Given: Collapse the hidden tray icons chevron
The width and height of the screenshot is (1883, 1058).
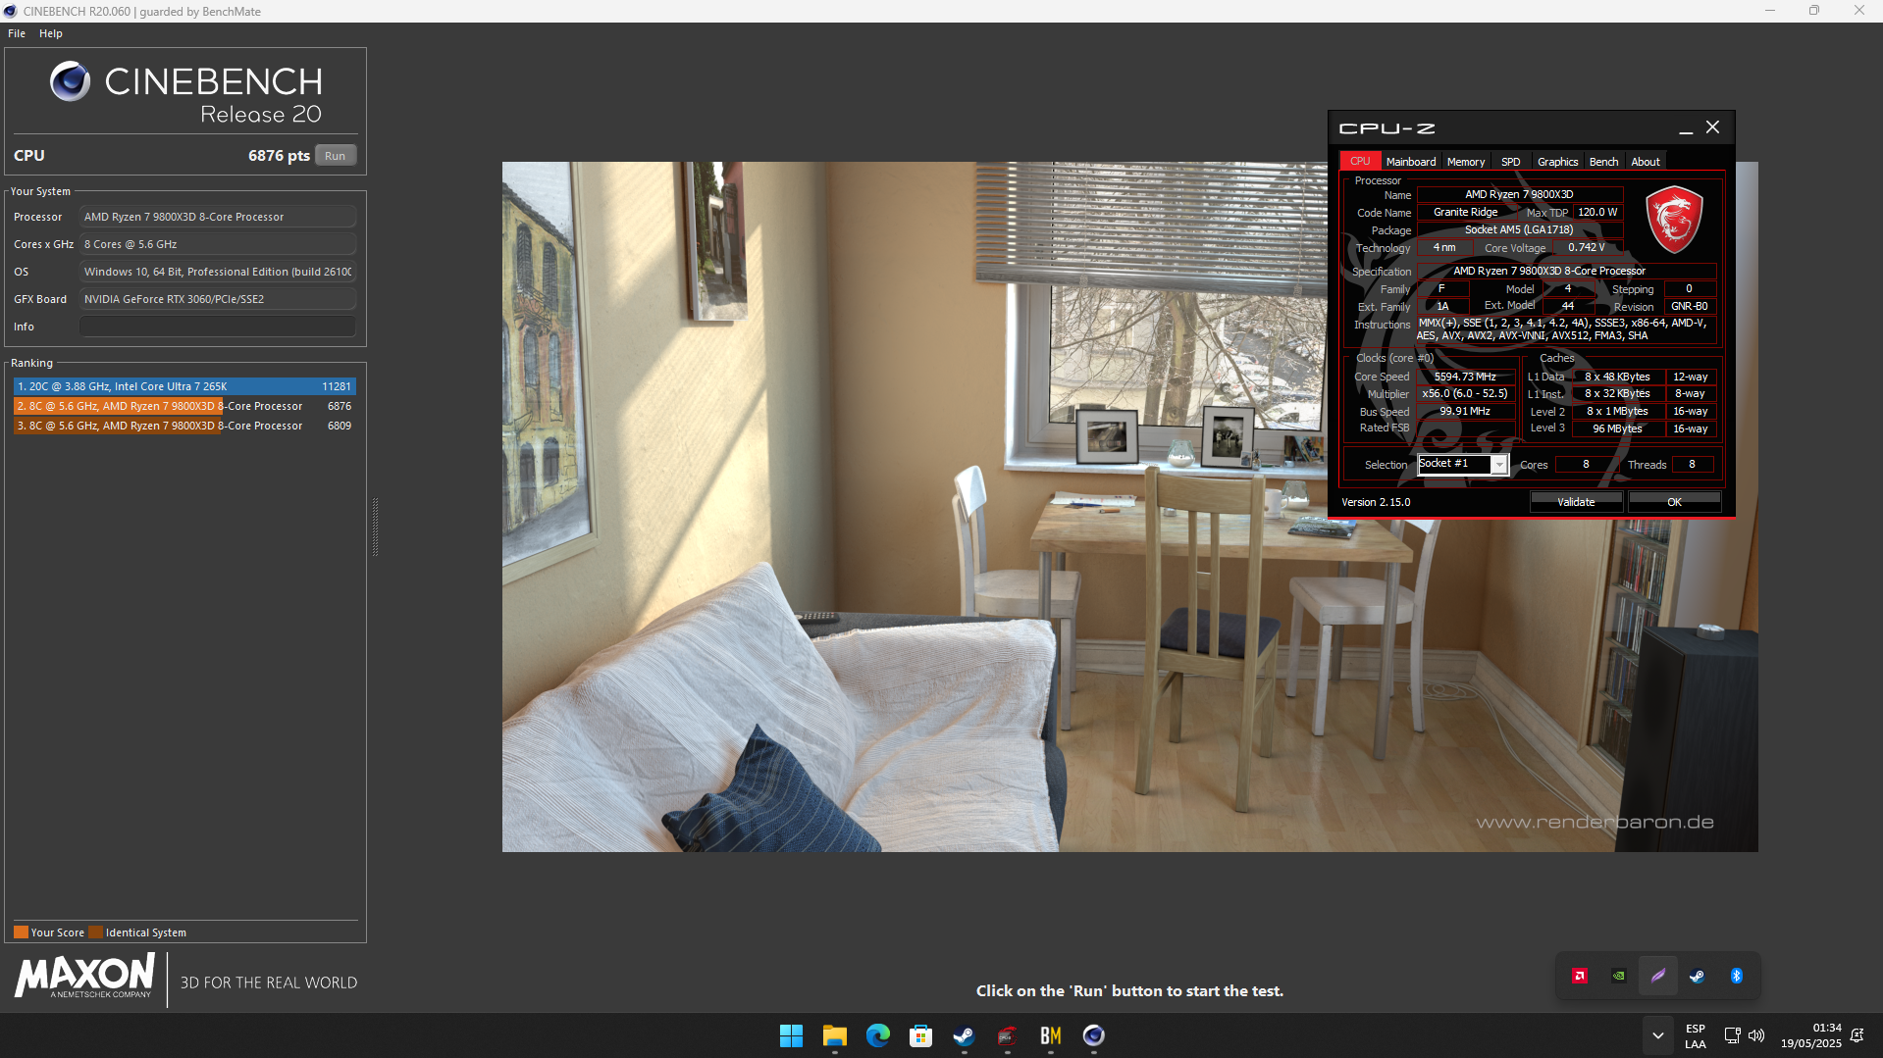Looking at the screenshot, I should [1657, 1035].
